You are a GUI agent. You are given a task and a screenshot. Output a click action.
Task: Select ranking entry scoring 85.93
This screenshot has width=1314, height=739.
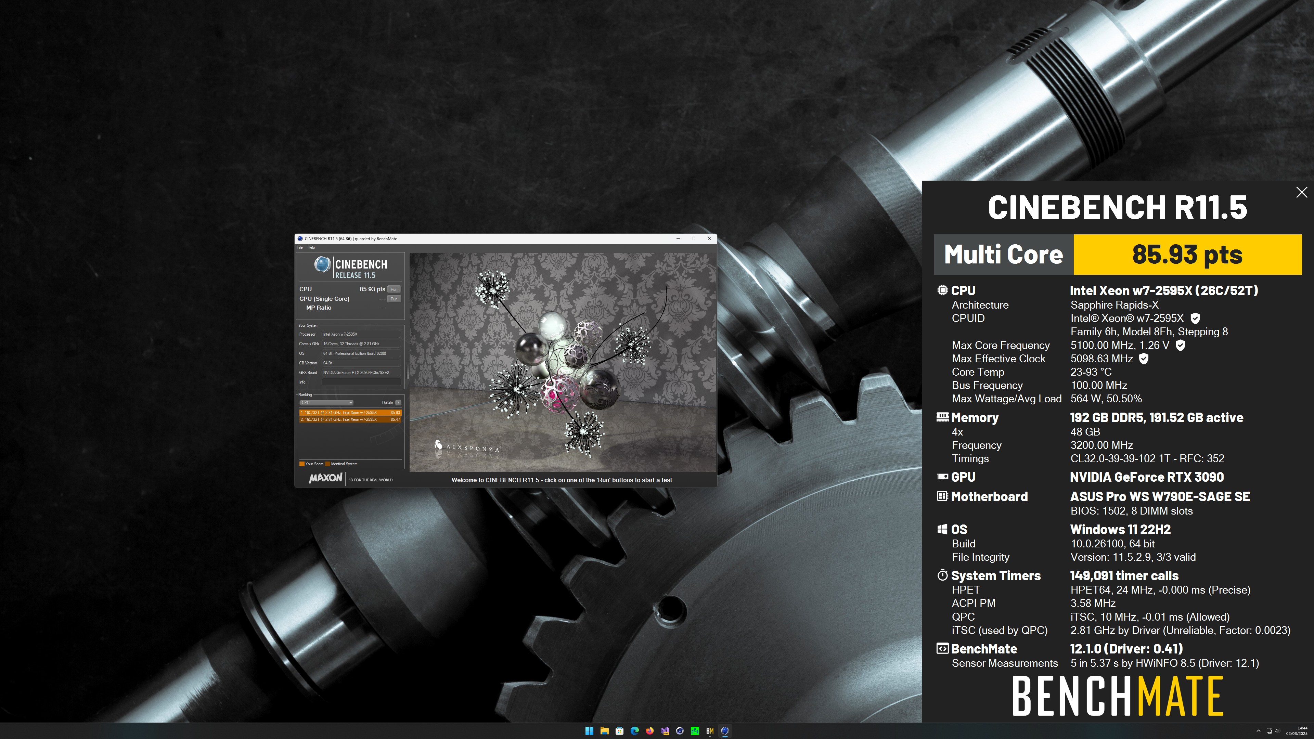coord(350,413)
